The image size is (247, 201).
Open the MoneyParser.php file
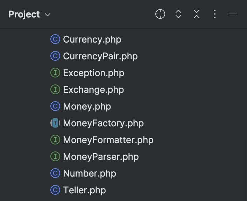101,157
